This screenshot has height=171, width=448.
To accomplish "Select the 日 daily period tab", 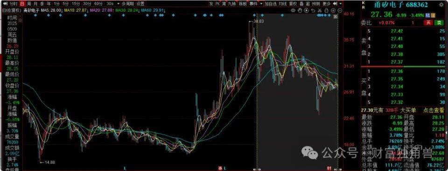I will pos(22,4).
